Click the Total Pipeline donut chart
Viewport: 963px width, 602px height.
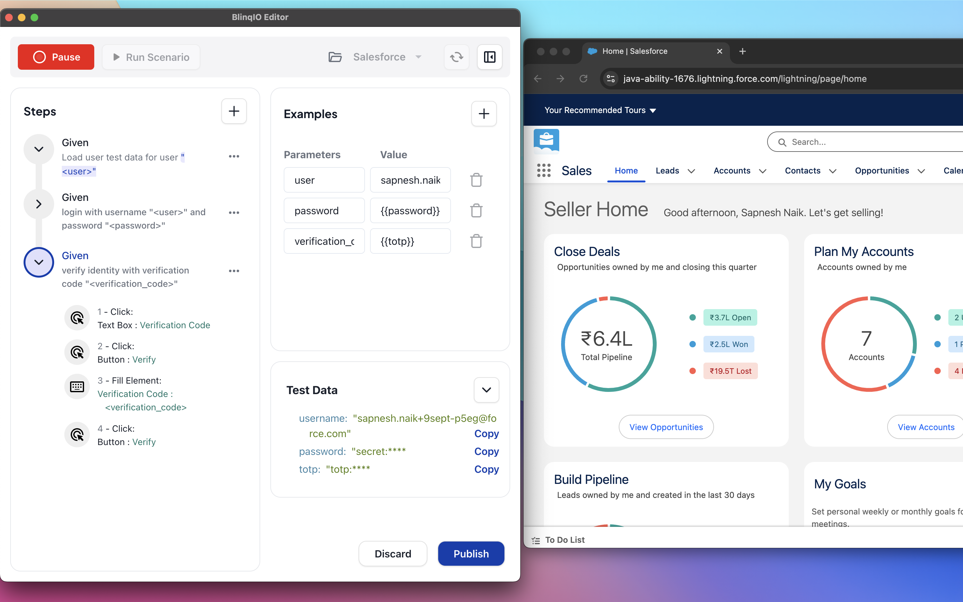pos(608,344)
